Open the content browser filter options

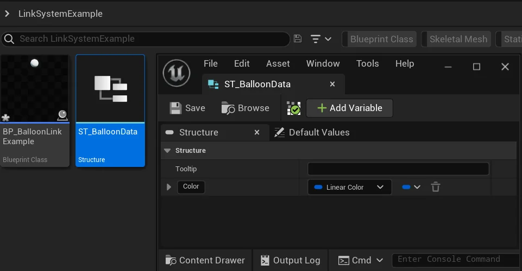click(321, 39)
